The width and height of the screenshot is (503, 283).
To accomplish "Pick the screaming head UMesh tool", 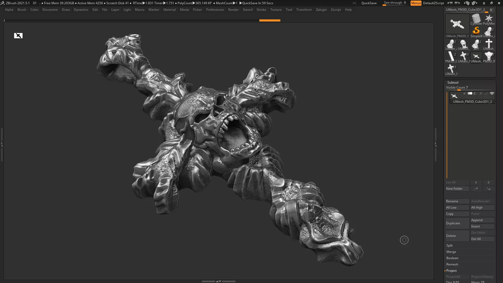I will (463, 45).
